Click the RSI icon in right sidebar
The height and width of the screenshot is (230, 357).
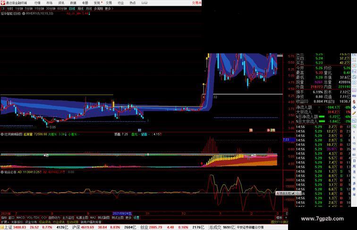354,96
